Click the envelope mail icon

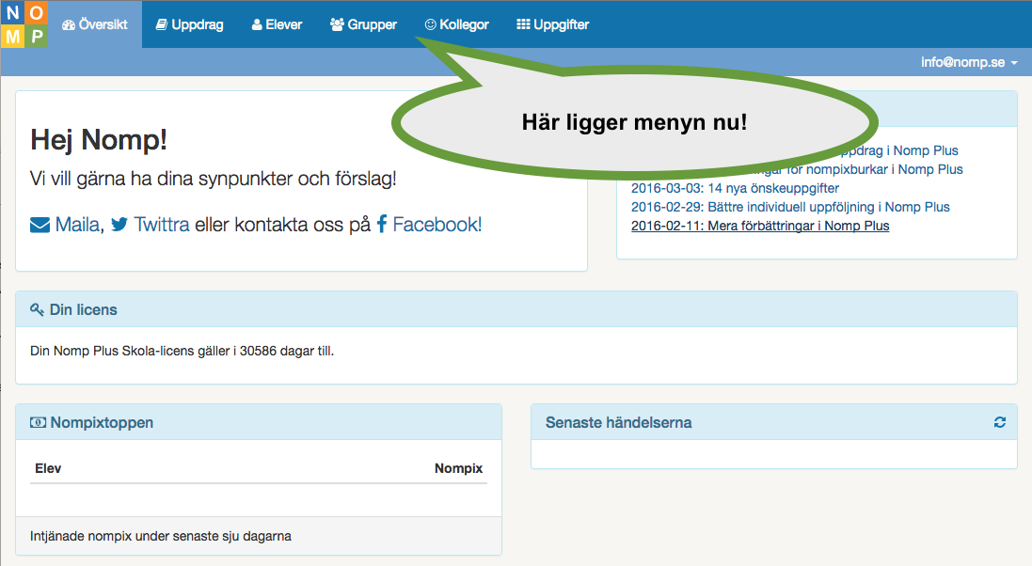[40, 225]
